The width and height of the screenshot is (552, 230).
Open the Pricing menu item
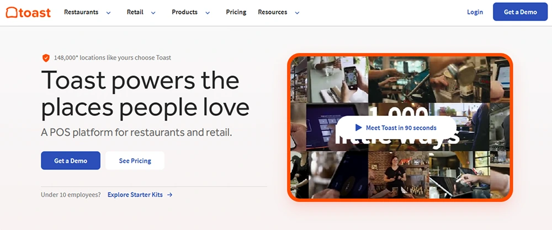click(x=236, y=12)
